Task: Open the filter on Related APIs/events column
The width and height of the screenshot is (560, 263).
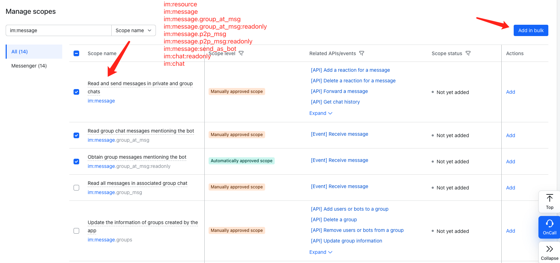Action: click(362, 53)
